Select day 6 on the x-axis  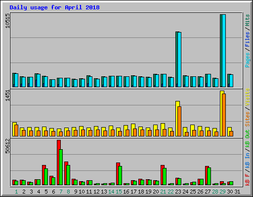53,192
